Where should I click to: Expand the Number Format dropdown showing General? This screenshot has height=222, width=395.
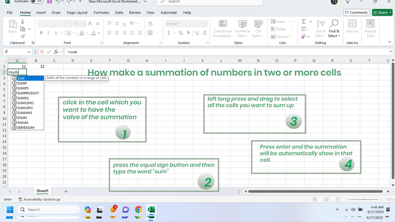pos(206,24)
